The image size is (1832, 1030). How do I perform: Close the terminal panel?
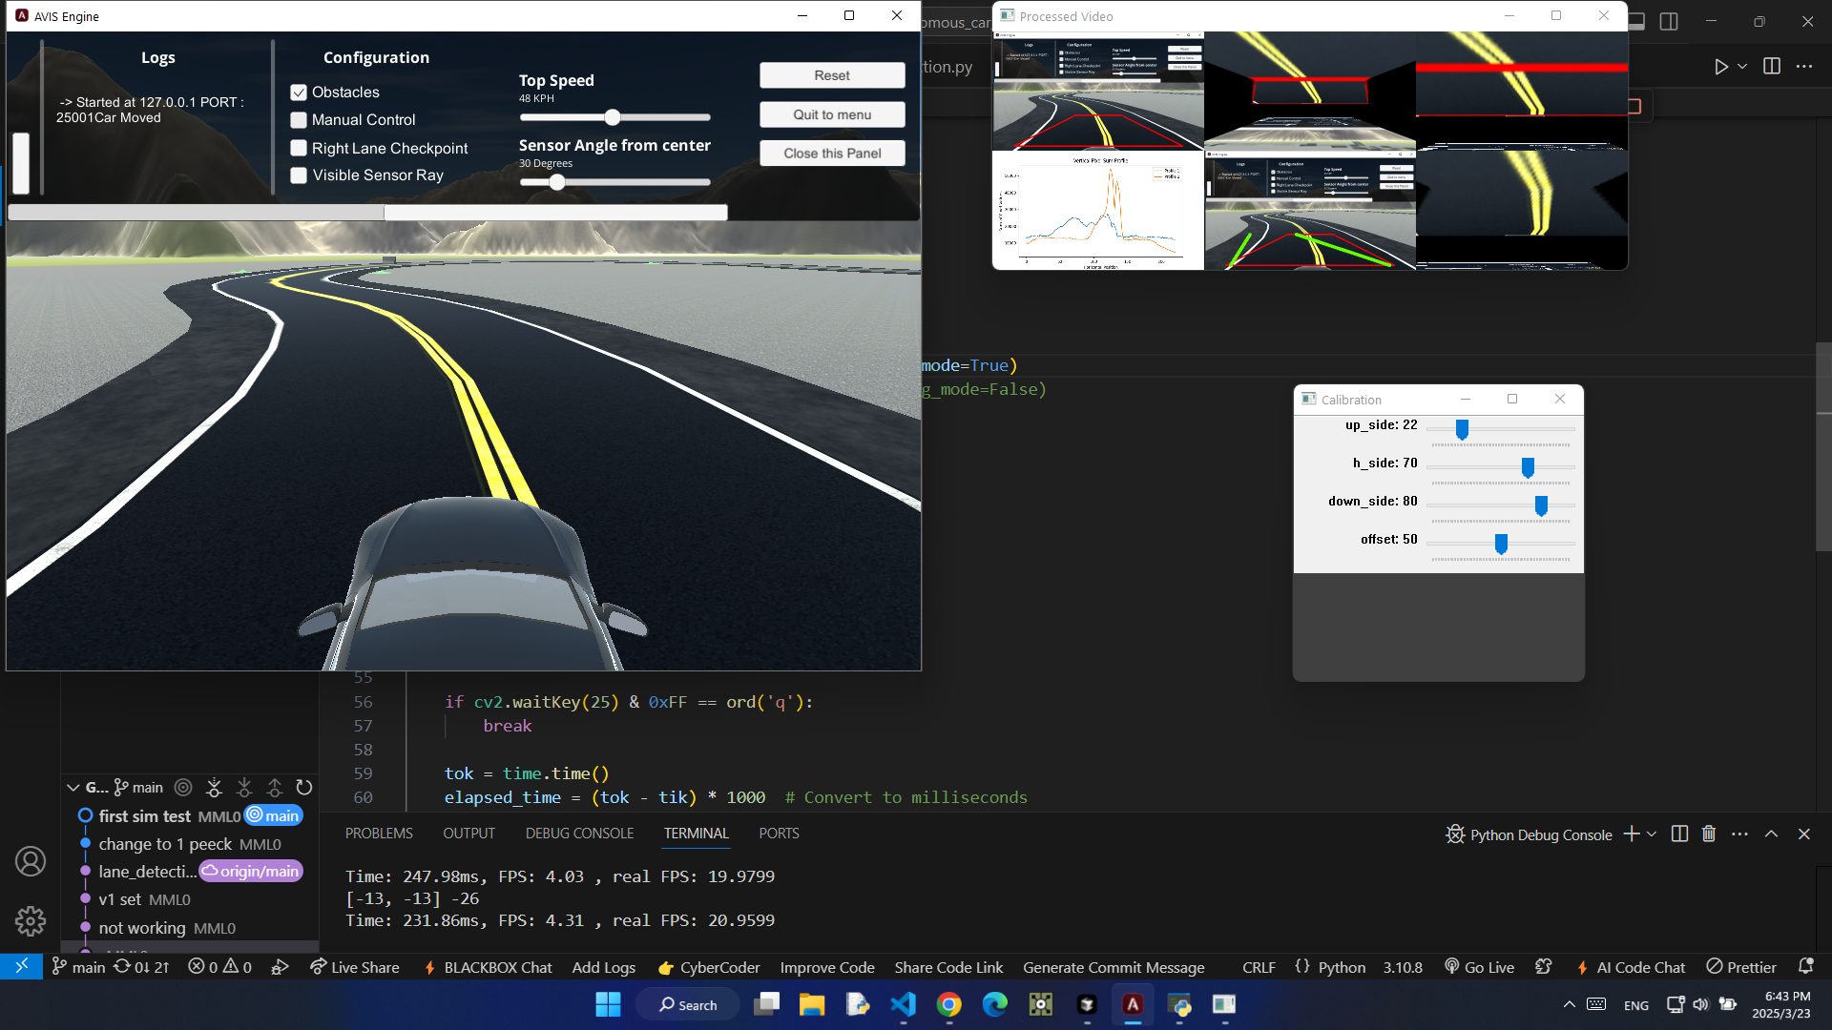pos(1803,834)
